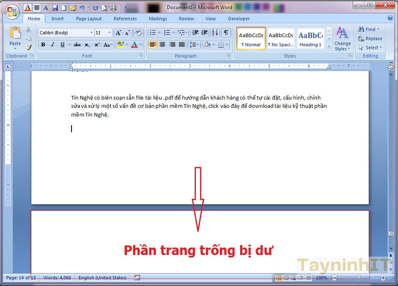Open the Change Styles dropdown

(x=342, y=39)
